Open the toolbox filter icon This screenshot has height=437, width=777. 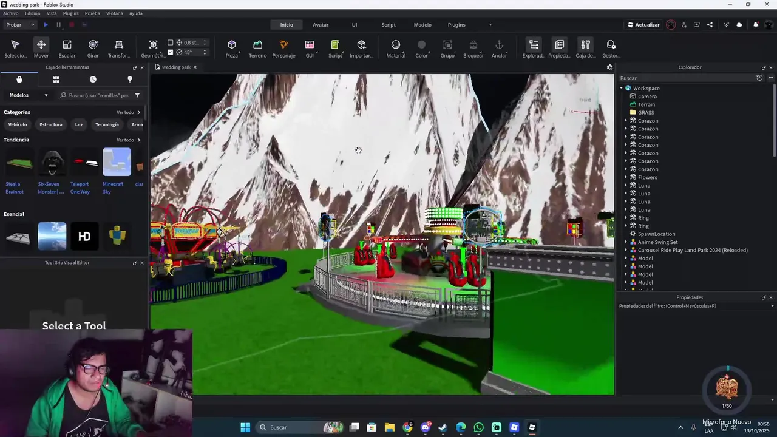tap(137, 95)
